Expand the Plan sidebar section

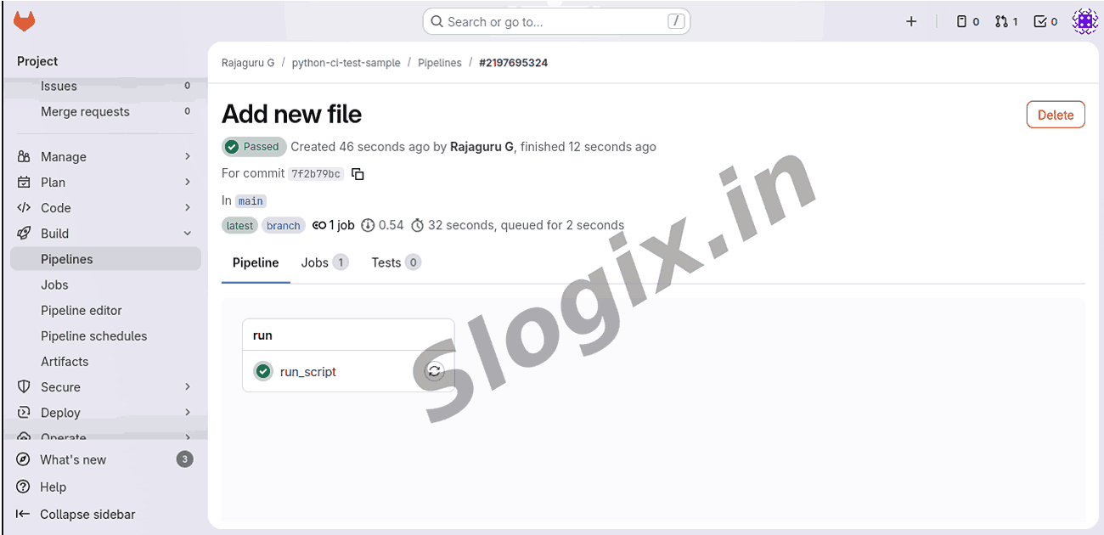click(x=105, y=182)
